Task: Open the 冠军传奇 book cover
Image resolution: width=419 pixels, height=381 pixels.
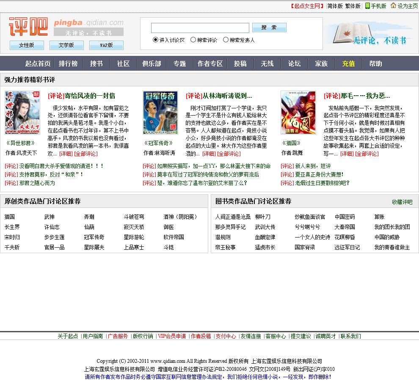Action: coord(160,113)
